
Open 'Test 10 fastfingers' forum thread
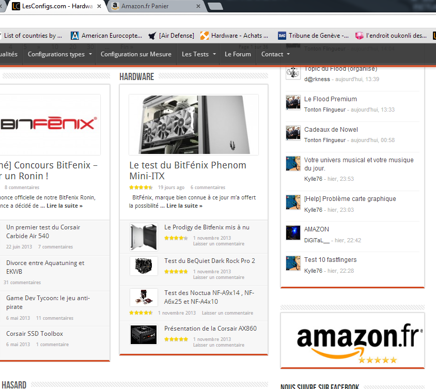330,260
